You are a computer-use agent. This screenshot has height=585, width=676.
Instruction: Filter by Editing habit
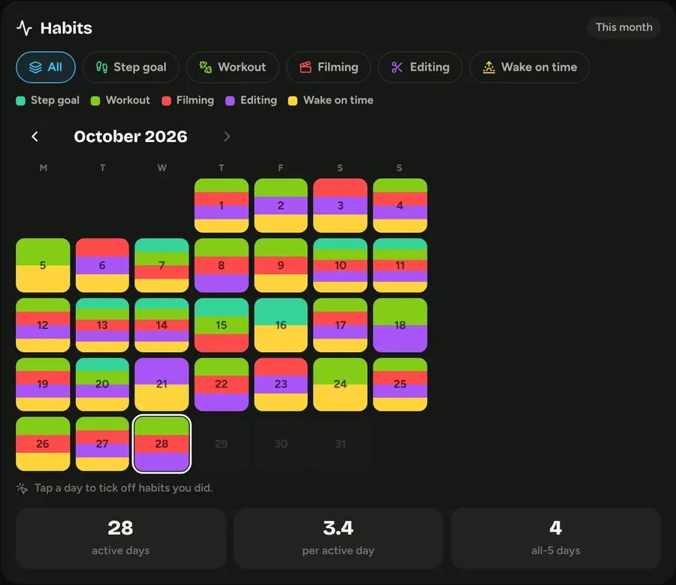click(x=420, y=68)
